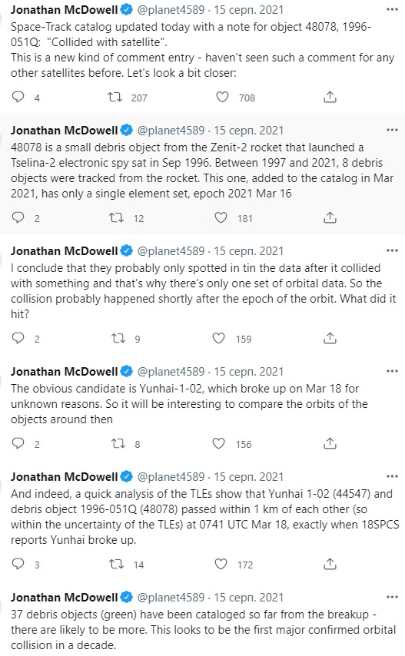405x656 pixels.
Task: Like the tweet with 708 likes
Action: [x=222, y=97]
